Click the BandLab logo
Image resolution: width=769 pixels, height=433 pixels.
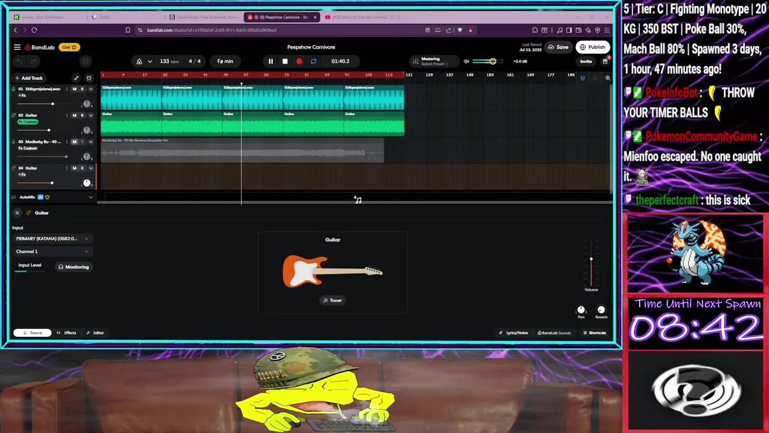pyautogui.click(x=40, y=47)
